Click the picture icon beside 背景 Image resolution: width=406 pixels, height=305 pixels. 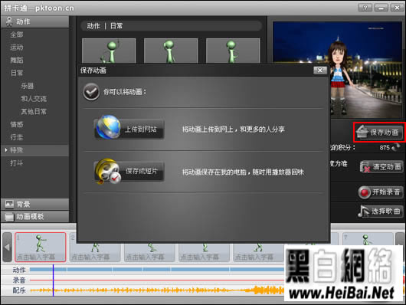(x=9, y=204)
